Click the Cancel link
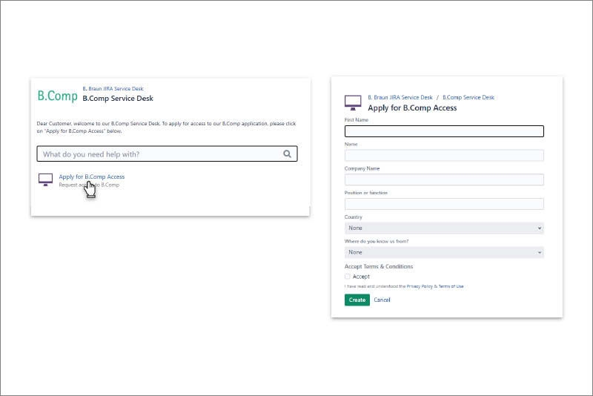The height and width of the screenshot is (396, 593). (x=382, y=300)
